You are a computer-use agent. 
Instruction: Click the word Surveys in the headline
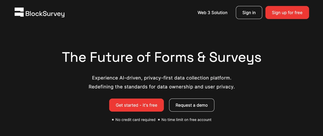[235, 57]
